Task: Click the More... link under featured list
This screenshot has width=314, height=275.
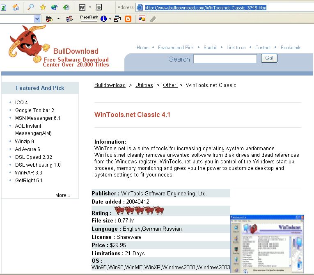Action: click(63, 195)
